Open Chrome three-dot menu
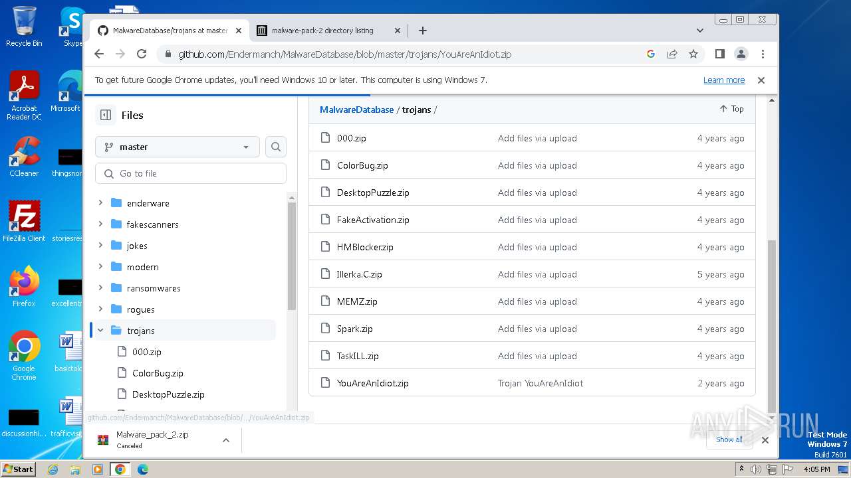The width and height of the screenshot is (851, 478). [x=763, y=54]
